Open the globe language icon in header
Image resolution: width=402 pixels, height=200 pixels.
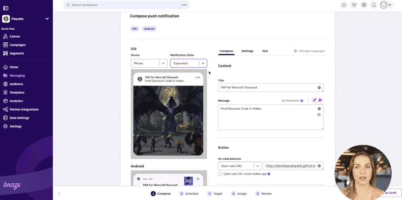pos(364,5)
